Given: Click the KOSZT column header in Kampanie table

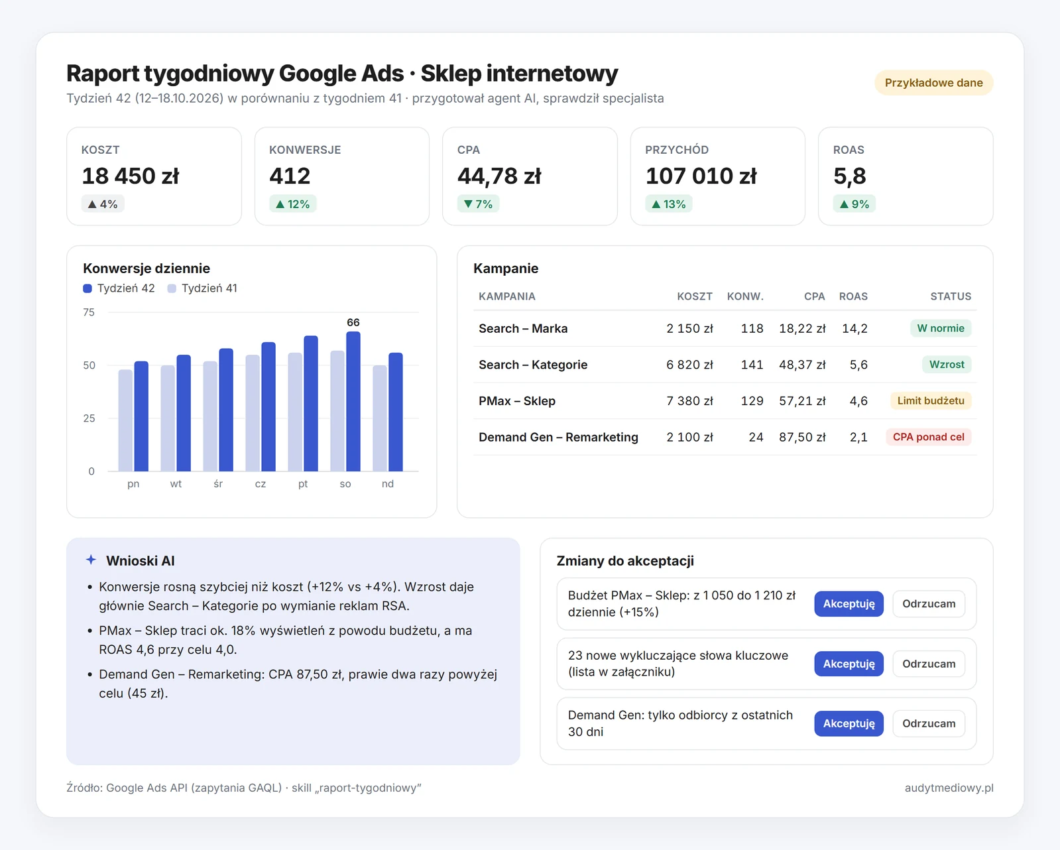Looking at the screenshot, I should tap(695, 296).
